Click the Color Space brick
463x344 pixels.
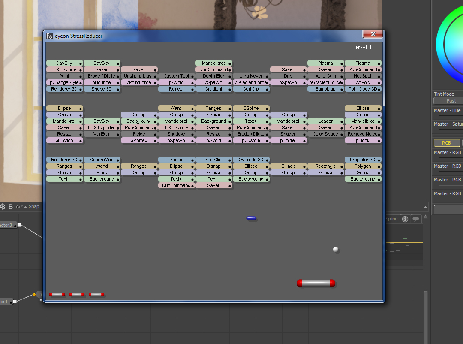[326, 134]
